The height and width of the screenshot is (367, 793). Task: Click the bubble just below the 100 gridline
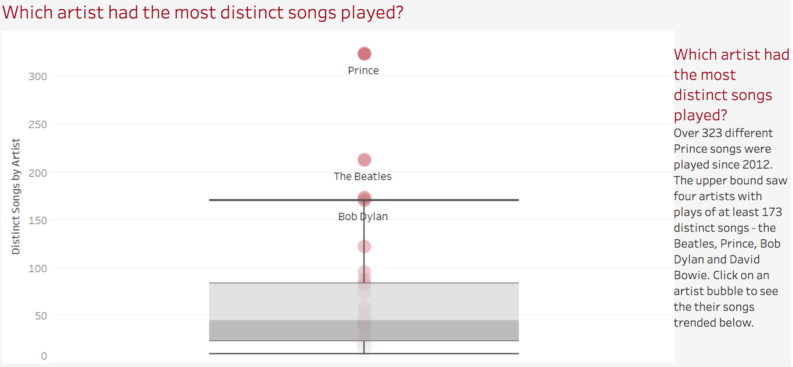(364, 272)
